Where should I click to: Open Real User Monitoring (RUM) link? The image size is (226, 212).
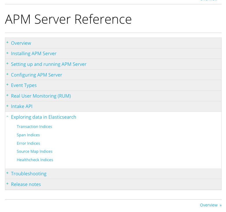(41, 96)
